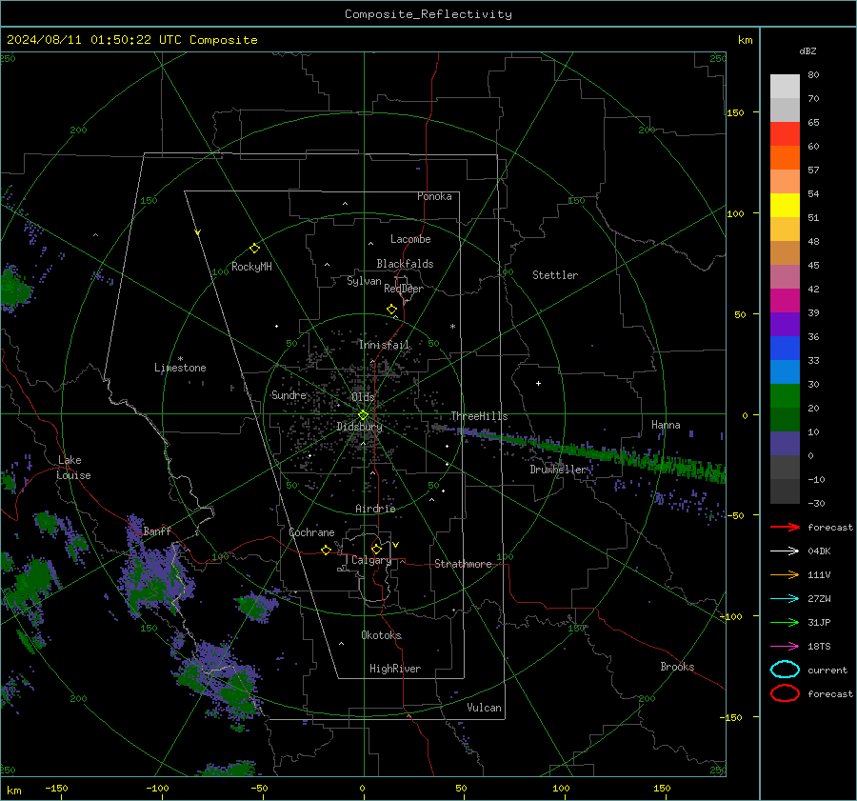This screenshot has height=801, width=857.
Task: Click green 30-20 dBZ color swatch
Action: point(785,395)
